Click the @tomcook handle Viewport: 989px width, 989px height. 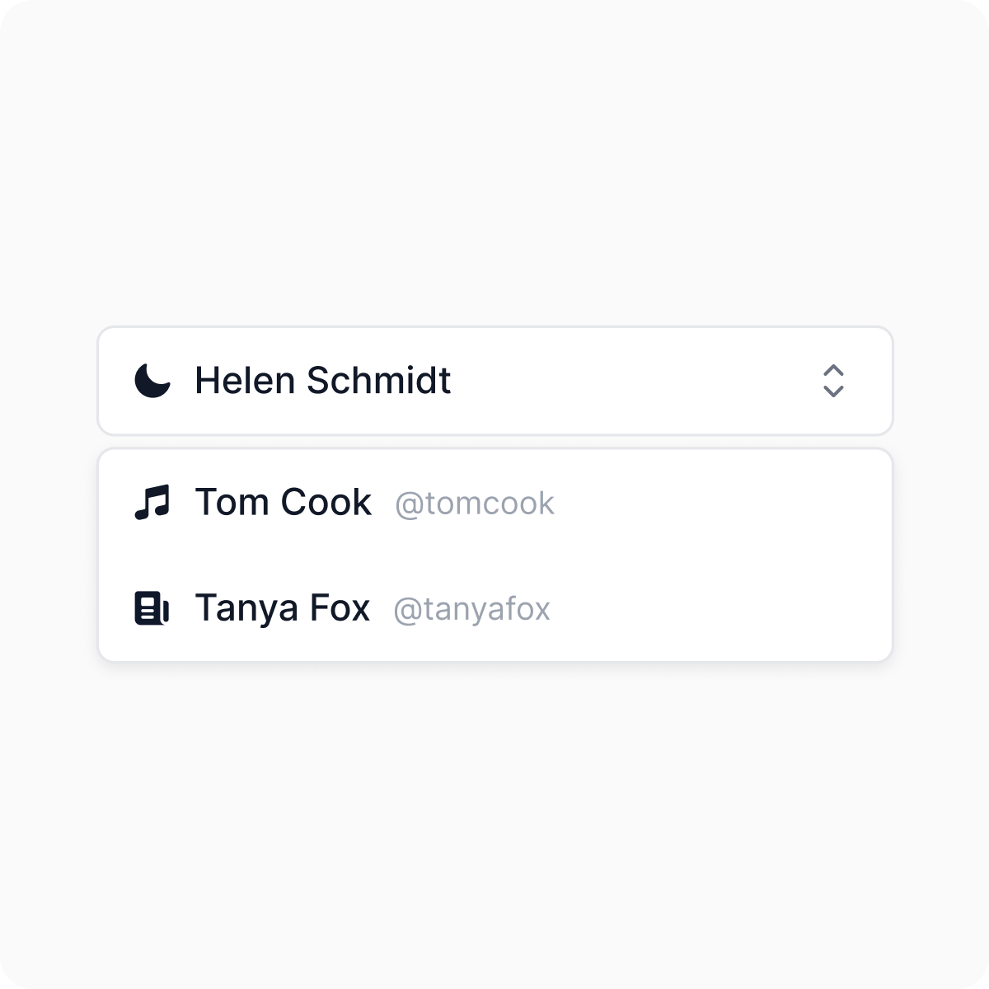point(475,504)
